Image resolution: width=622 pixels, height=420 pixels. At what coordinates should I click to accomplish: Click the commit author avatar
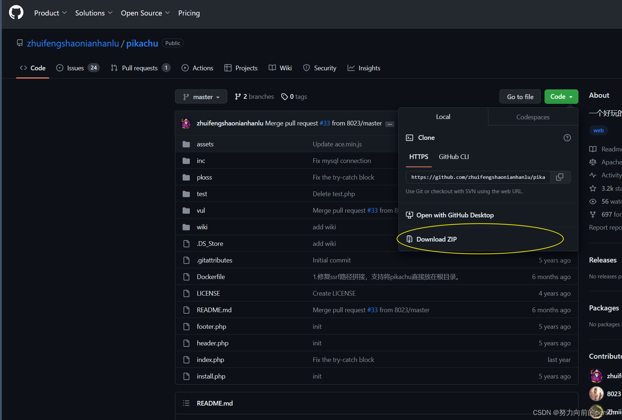(x=186, y=123)
